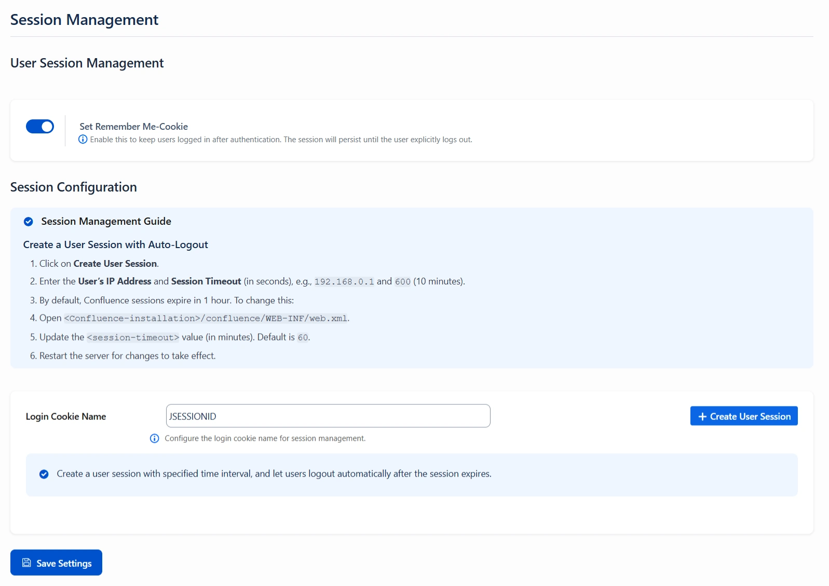
Task: Click the plus icon in Create User Session
Action: (x=702, y=417)
